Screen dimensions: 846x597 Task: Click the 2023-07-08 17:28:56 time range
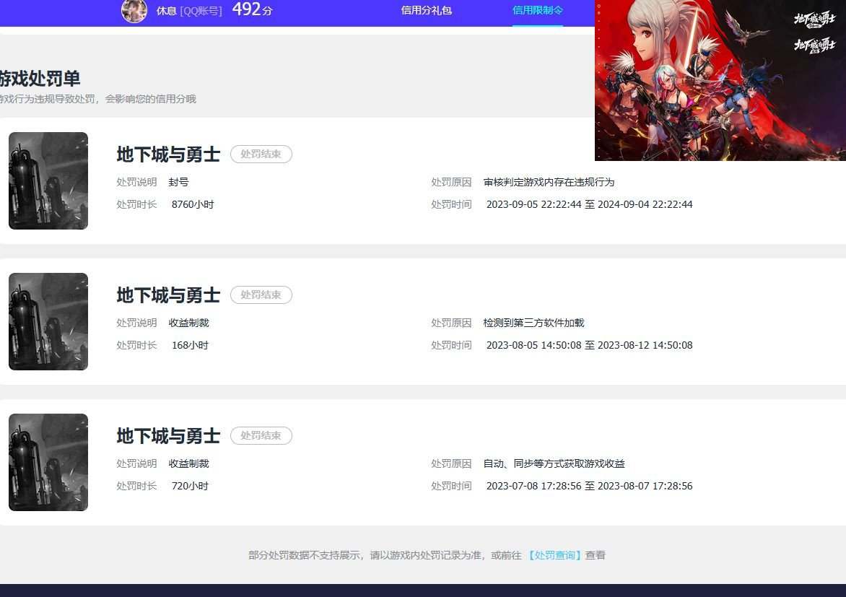pyautogui.click(x=589, y=487)
